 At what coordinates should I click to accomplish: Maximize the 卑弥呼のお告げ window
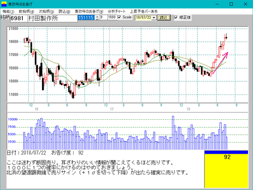click(x=231, y=4)
